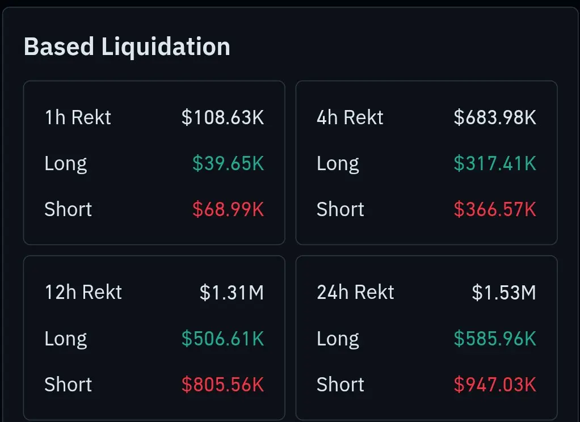The width and height of the screenshot is (580, 422).
Task: Click the 1h total $108.63K value
Action: click(x=222, y=117)
